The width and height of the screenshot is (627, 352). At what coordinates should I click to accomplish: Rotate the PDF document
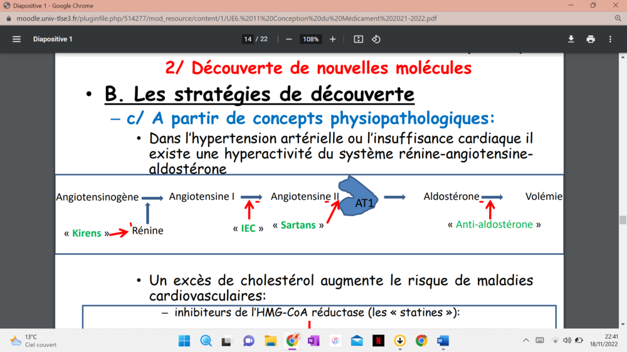point(376,39)
